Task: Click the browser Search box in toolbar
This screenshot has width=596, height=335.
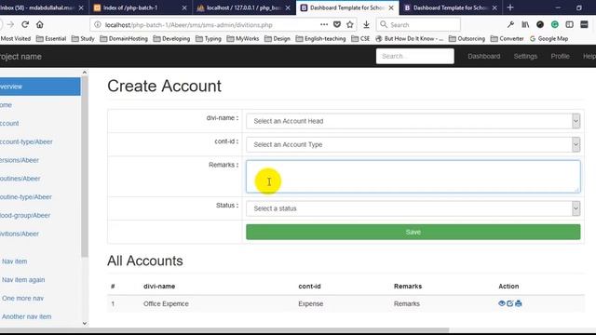Action: coord(418,25)
